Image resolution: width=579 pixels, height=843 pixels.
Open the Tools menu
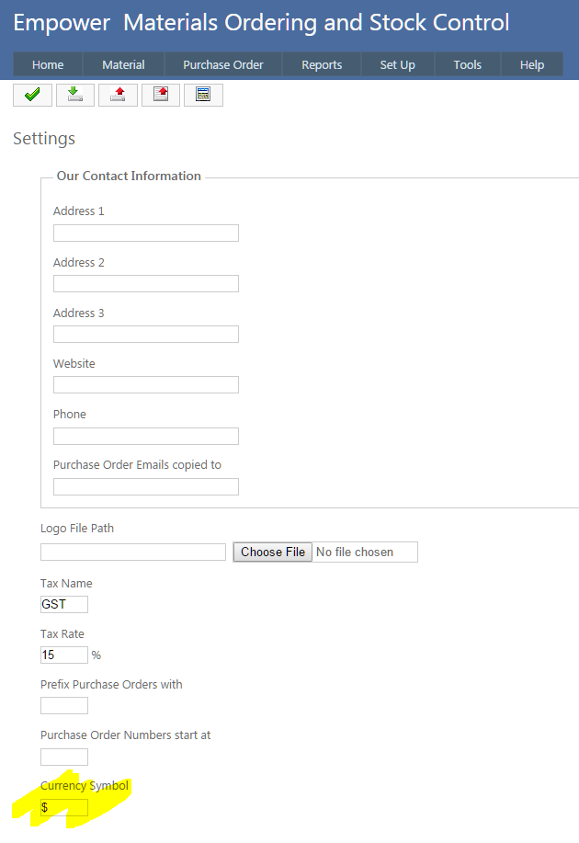pyautogui.click(x=467, y=64)
